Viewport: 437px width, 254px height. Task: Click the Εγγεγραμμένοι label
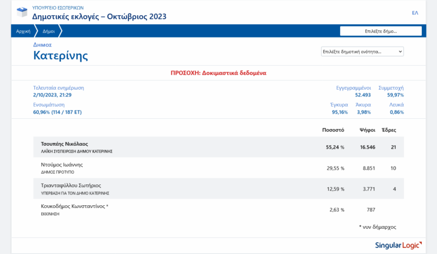pyautogui.click(x=354, y=88)
